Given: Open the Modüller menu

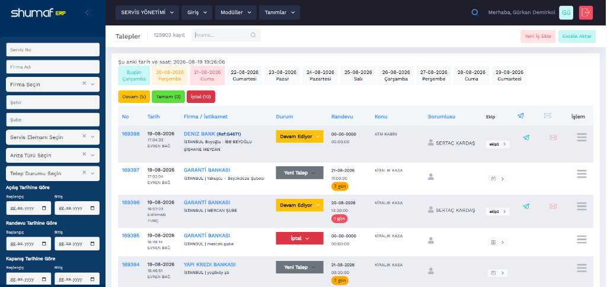Looking at the screenshot, I should pyautogui.click(x=236, y=12).
